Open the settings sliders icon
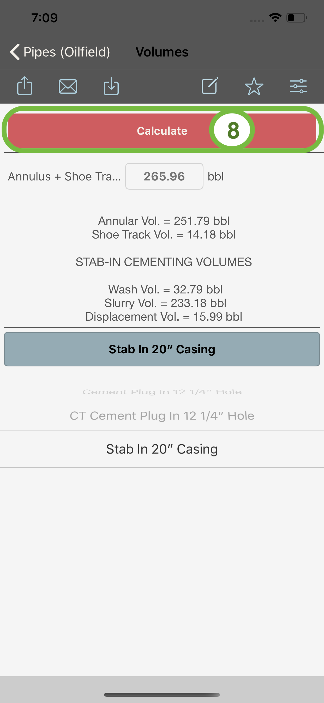 [x=298, y=86]
